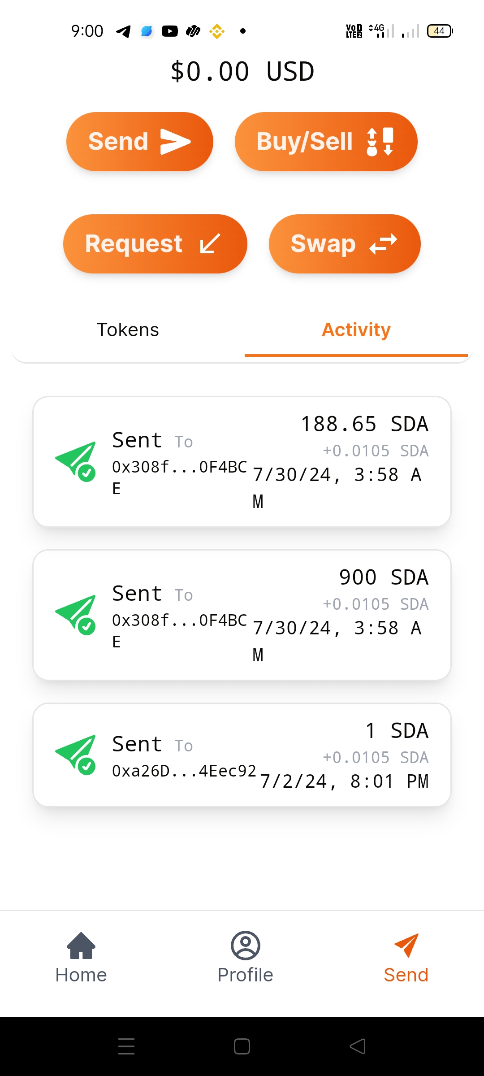Tap the 0xa26D...4Eec92 recipient address
Viewport: 484px width, 1076px height.
184,771
